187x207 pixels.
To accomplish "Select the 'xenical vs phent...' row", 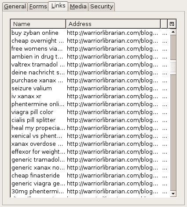I will click(x=91, y=136).
